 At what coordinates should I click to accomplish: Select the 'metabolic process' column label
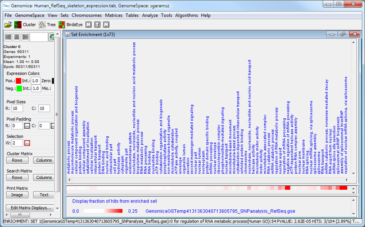click(69, 157)
